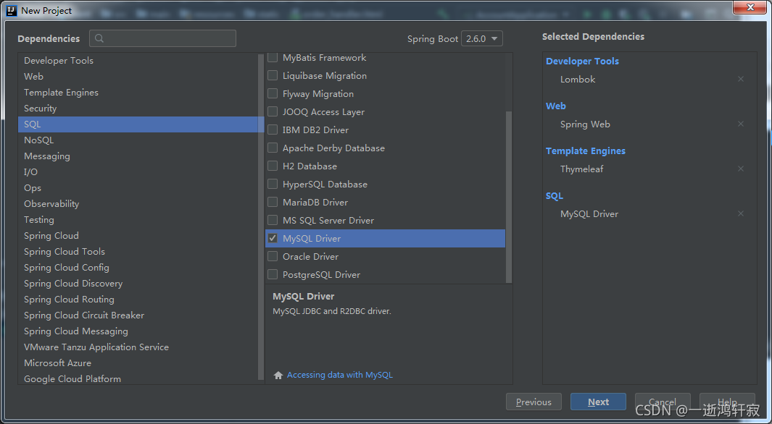Remove Thymeleaf from selected dependencies
The height and width of the screenshot is (424, 772).
[x=741, y=169]
